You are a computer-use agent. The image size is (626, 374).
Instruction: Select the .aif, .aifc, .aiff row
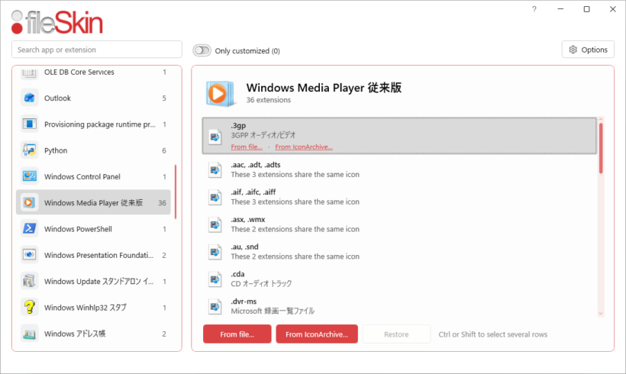tap(399, 197)
